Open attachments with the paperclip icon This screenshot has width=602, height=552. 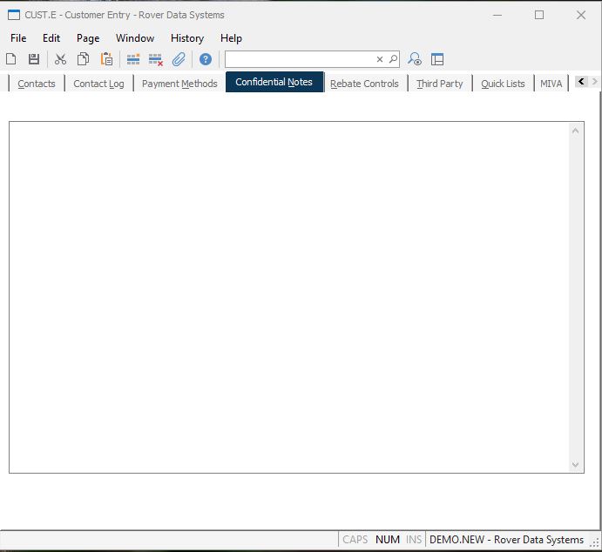179,59
